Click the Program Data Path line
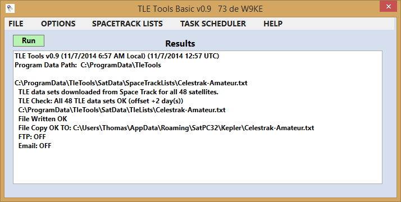The height and width of the screenshot is (202, 401). tap(88, 65)
